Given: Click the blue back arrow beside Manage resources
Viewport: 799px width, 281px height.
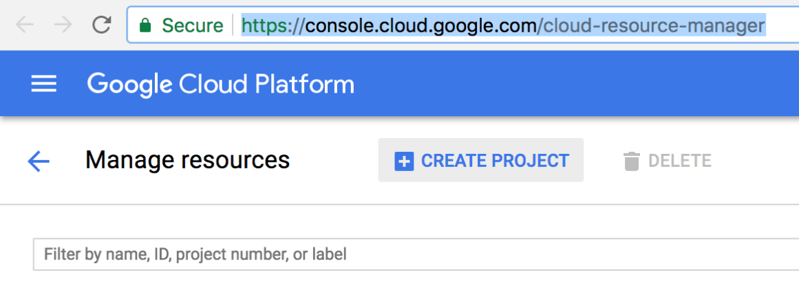Looking at the screenshot, I should [39, 161].
